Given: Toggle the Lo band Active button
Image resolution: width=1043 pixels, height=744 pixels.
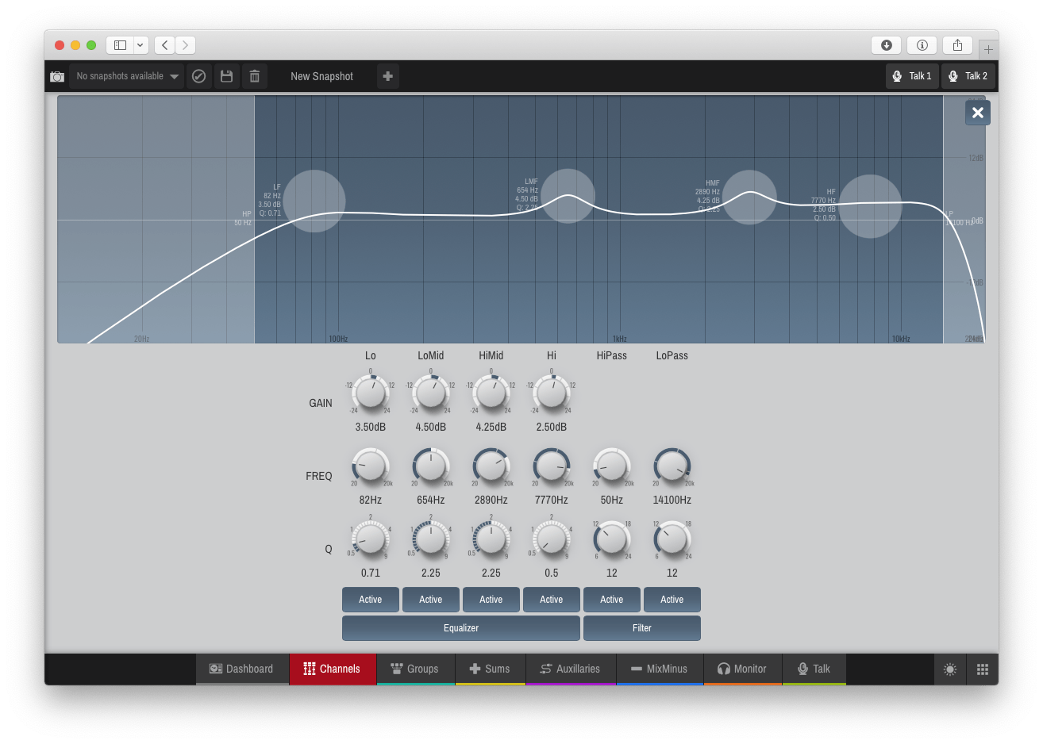Looking at the screenshot, I should (371, 600).
